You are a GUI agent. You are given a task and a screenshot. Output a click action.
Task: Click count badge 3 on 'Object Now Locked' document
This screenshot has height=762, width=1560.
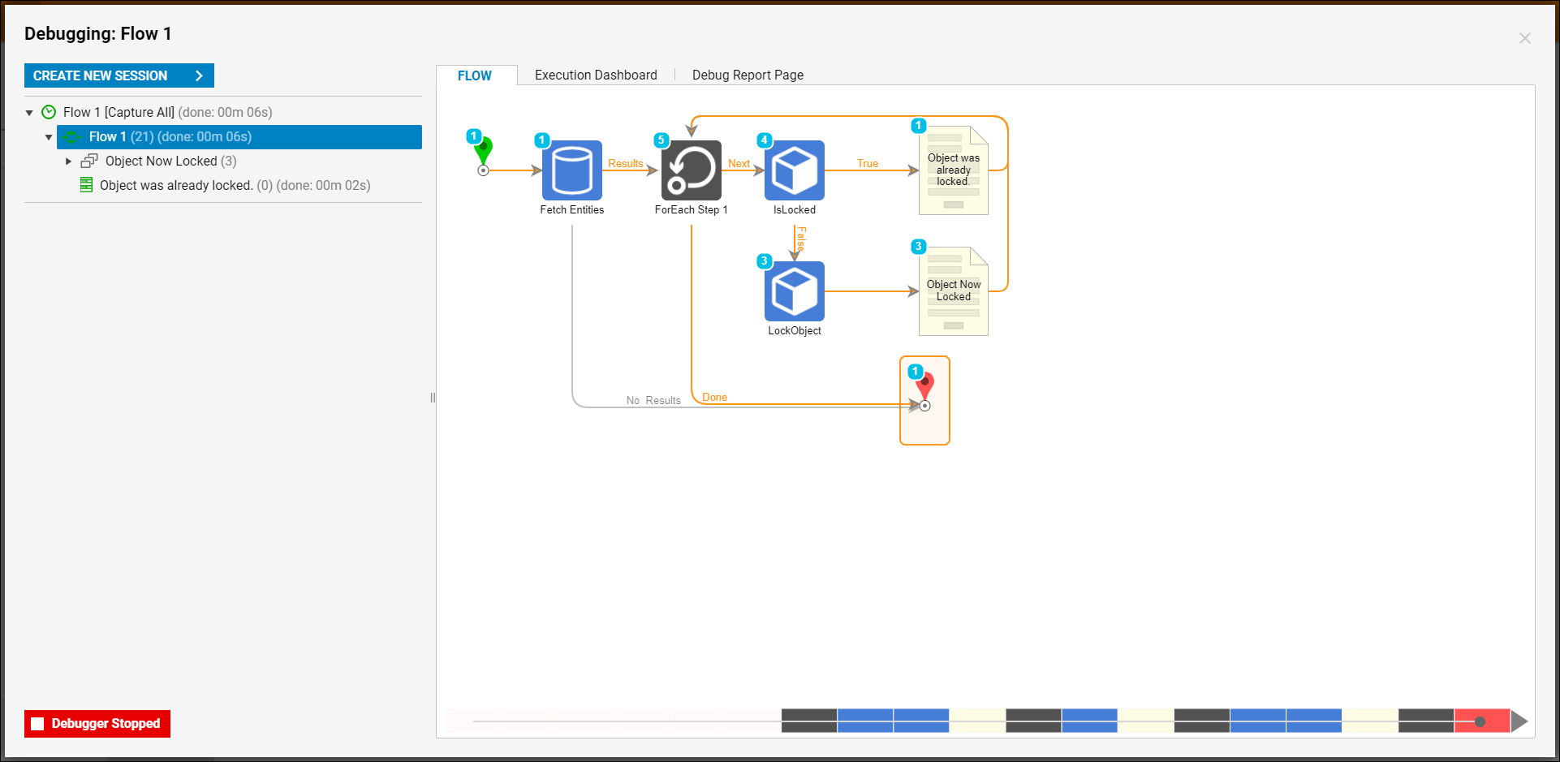tap(918, 246)
